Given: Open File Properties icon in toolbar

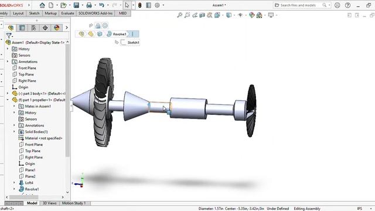Looking at the screenshot, I should pos(148,5).
